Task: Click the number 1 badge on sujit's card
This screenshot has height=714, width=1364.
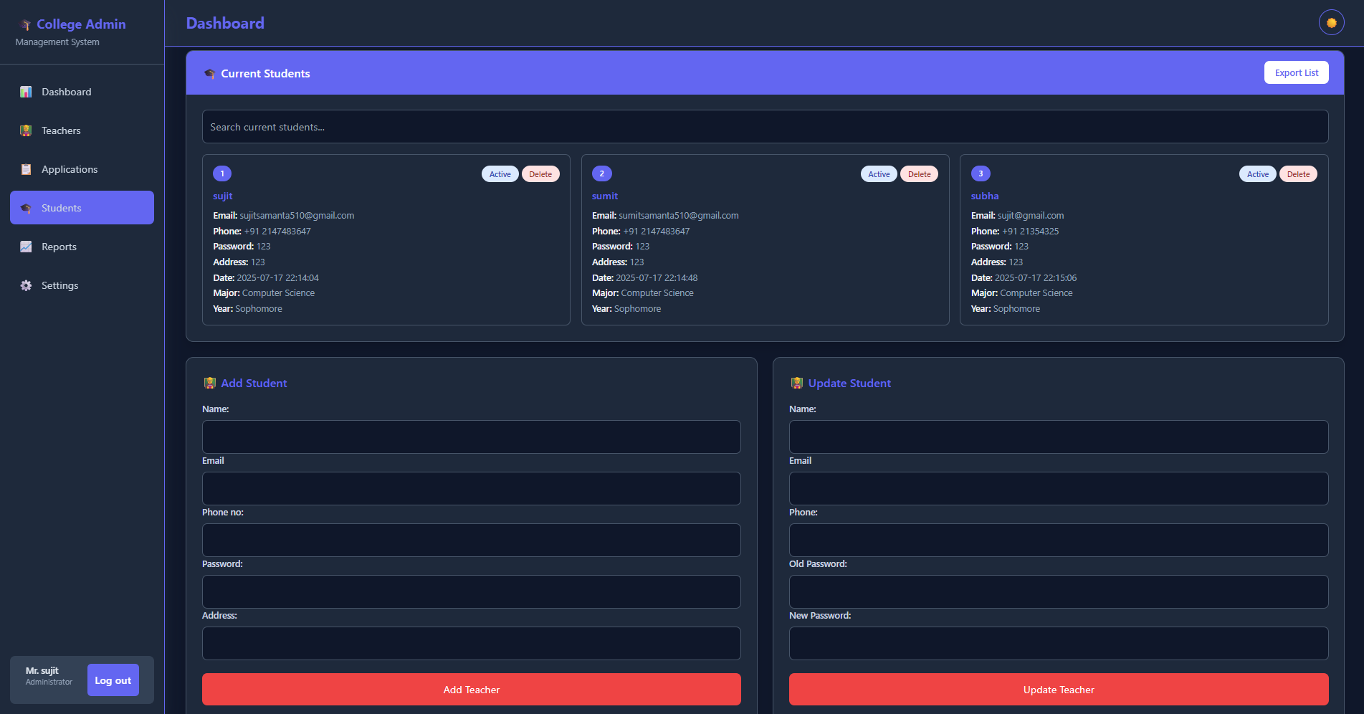Action: point(222,173)
